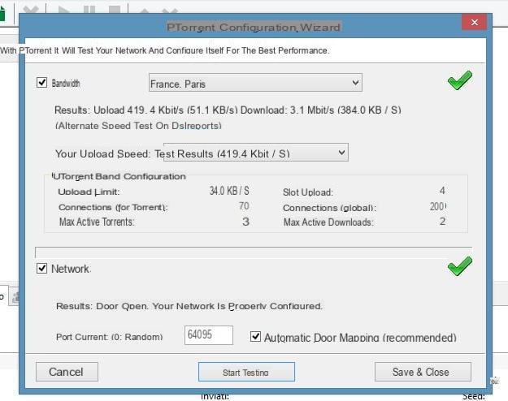
Task: Click the Max Active Downloads value 2
Action: point(442,222)
